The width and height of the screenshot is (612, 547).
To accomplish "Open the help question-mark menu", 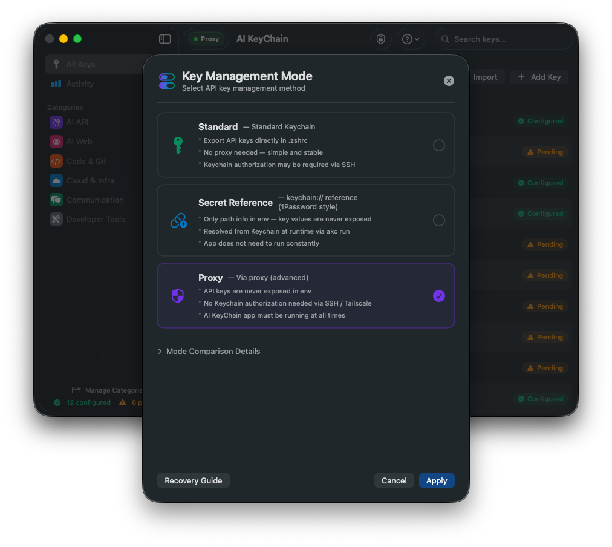I will 411,39.
